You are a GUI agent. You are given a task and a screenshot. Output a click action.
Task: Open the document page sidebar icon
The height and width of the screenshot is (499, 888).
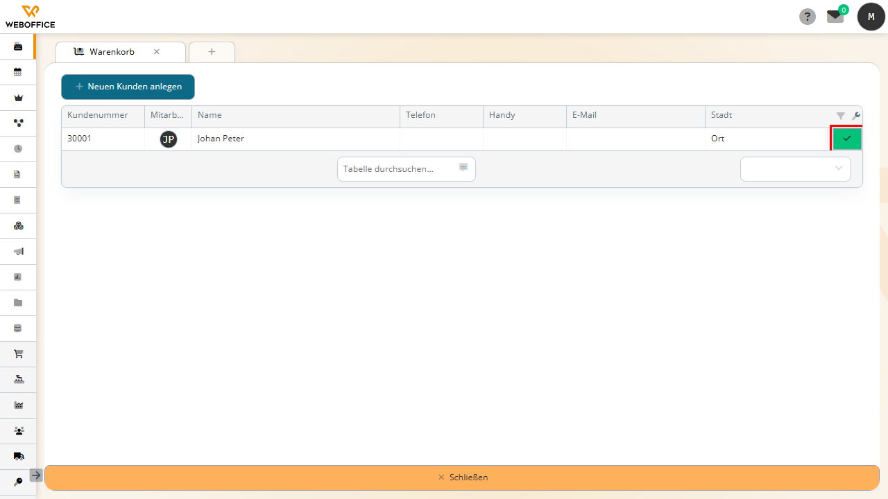click(x=18, y=174)
